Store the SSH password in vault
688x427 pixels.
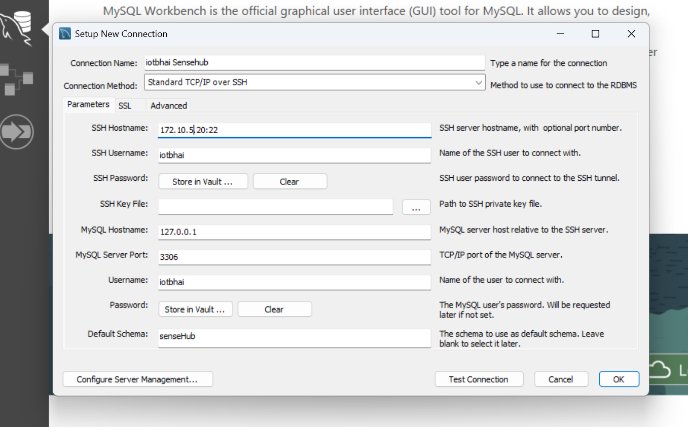203,182
